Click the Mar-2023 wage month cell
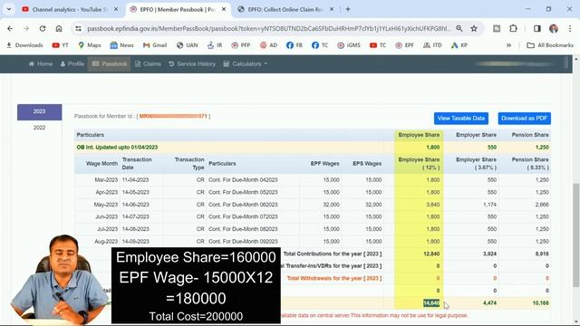The height and width of the screenshot is (326, 580). click(106, 180)
